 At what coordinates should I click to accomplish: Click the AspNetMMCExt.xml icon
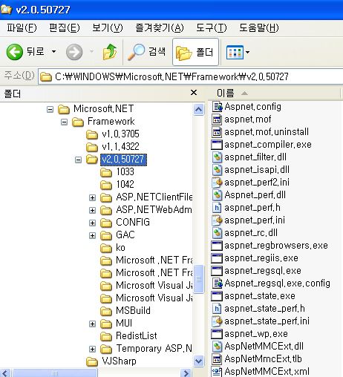pyautogui.click(x=217, y=372)
